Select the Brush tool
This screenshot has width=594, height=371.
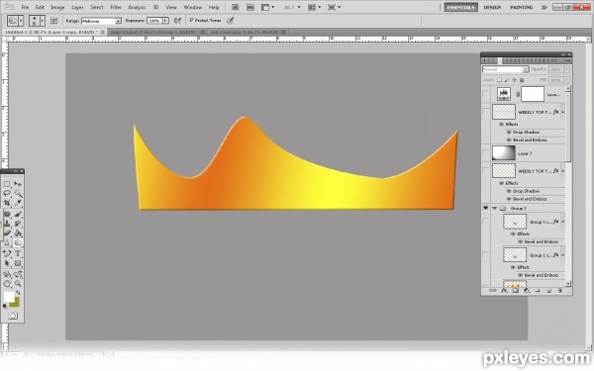pos(18,215)
